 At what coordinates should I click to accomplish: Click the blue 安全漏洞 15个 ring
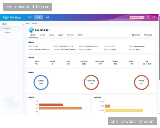[41, 83]
